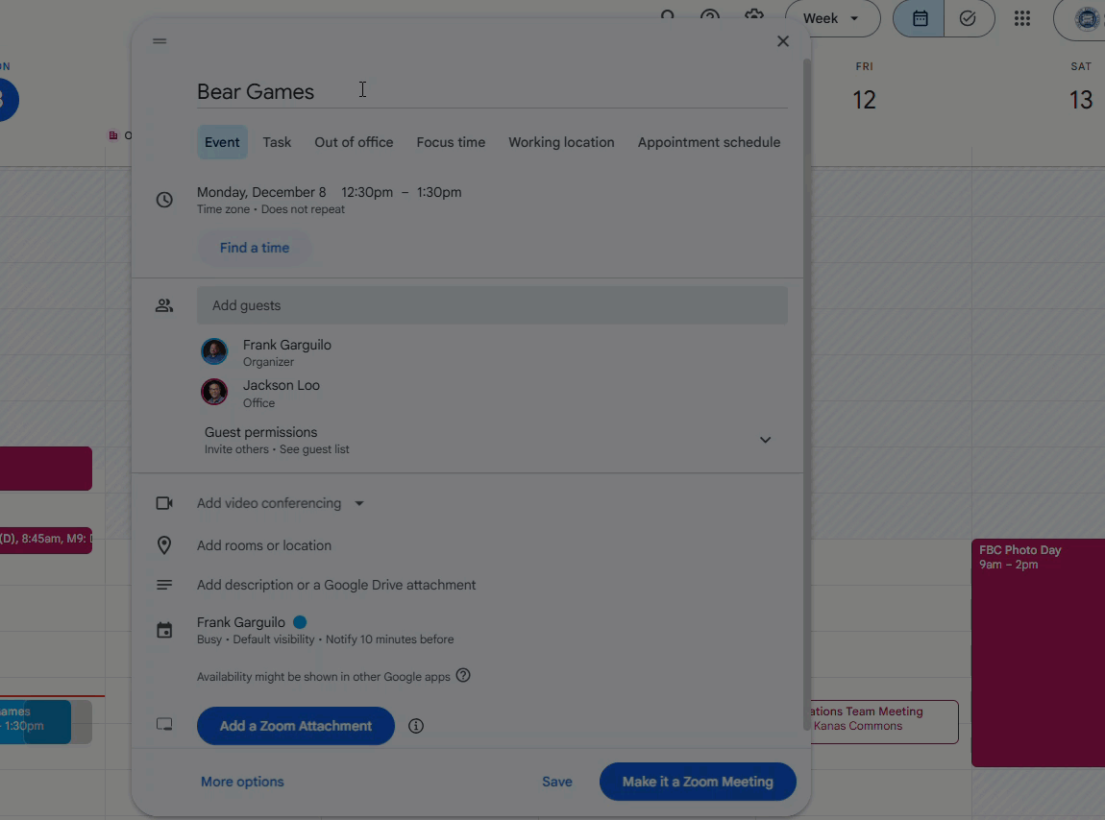Add description or Google Drive attachment
Image resolution: width=1105 pixels, height=820 pixels.
coord(336,585)
